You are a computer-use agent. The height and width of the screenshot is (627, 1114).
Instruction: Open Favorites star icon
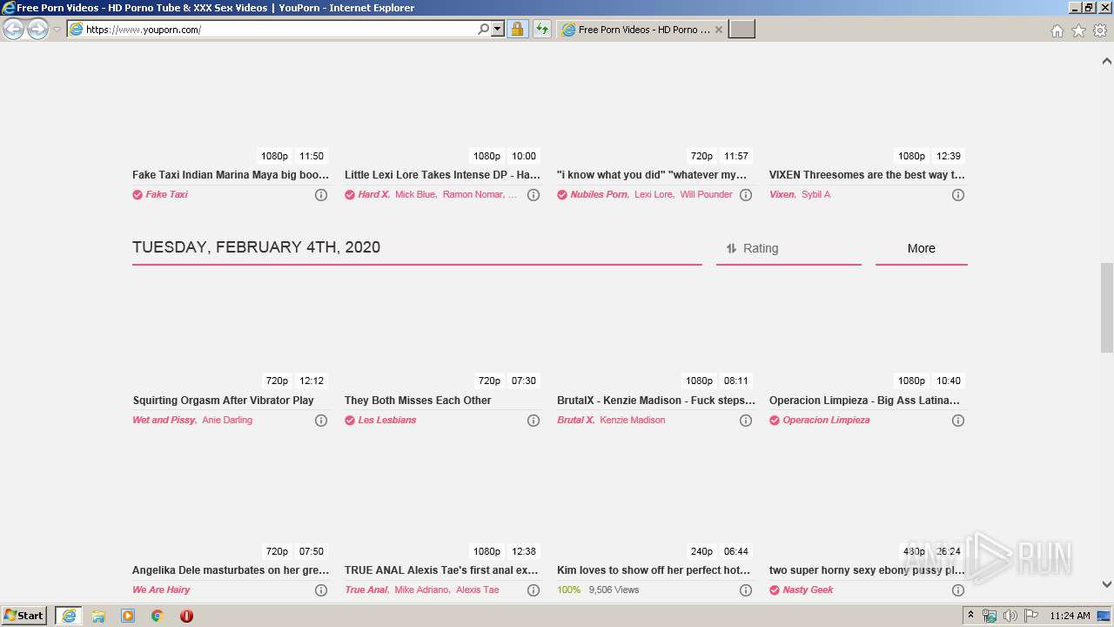pyautogui.click(x=1078, y=30)
